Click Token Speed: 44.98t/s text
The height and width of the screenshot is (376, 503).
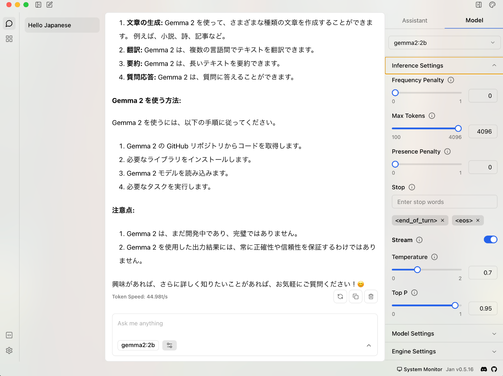pos(140,297)
